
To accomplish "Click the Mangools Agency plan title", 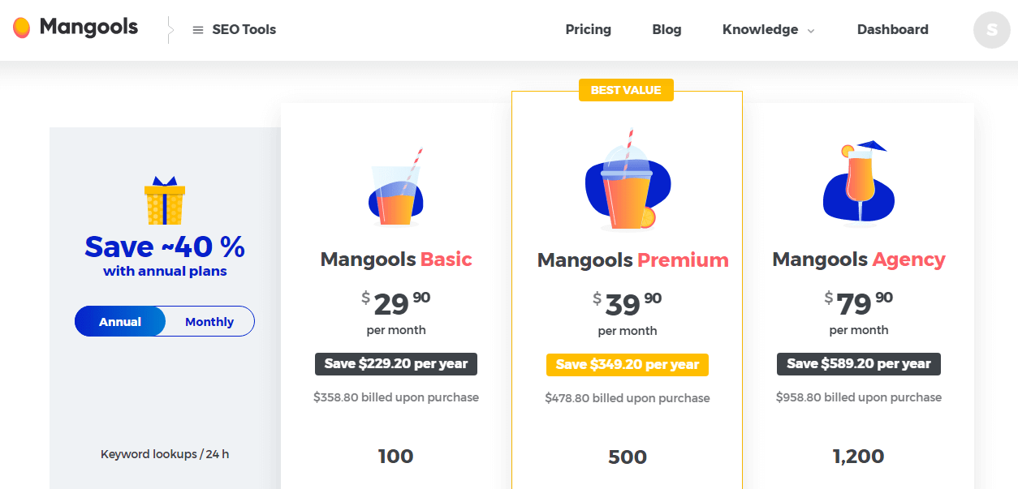I will coord(858,260).
